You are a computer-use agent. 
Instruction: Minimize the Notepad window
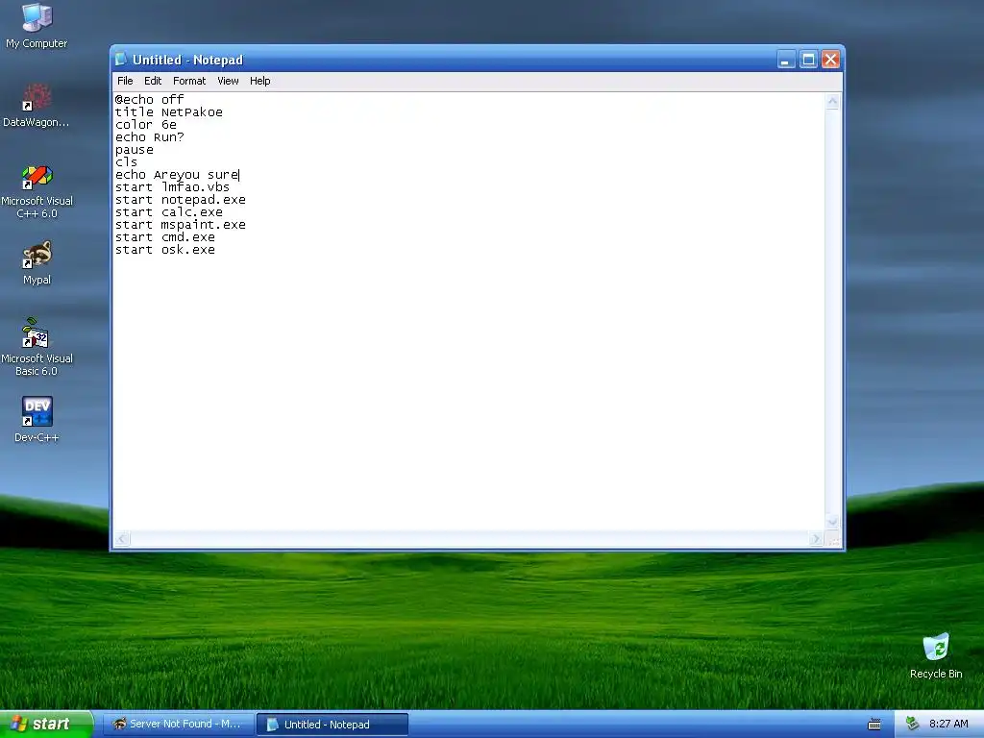pyautogui.click(x=786, y=60)
